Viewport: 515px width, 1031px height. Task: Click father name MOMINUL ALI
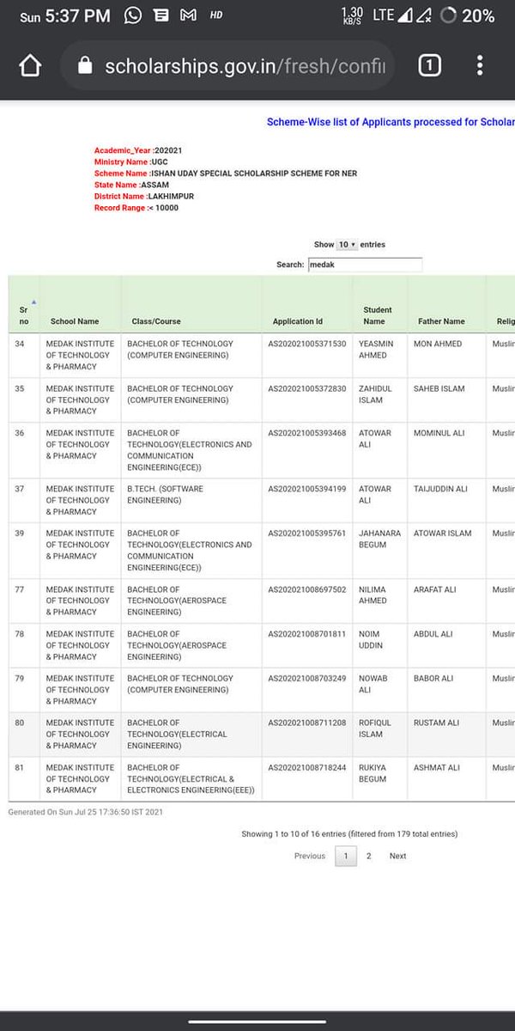click(439, 433)
